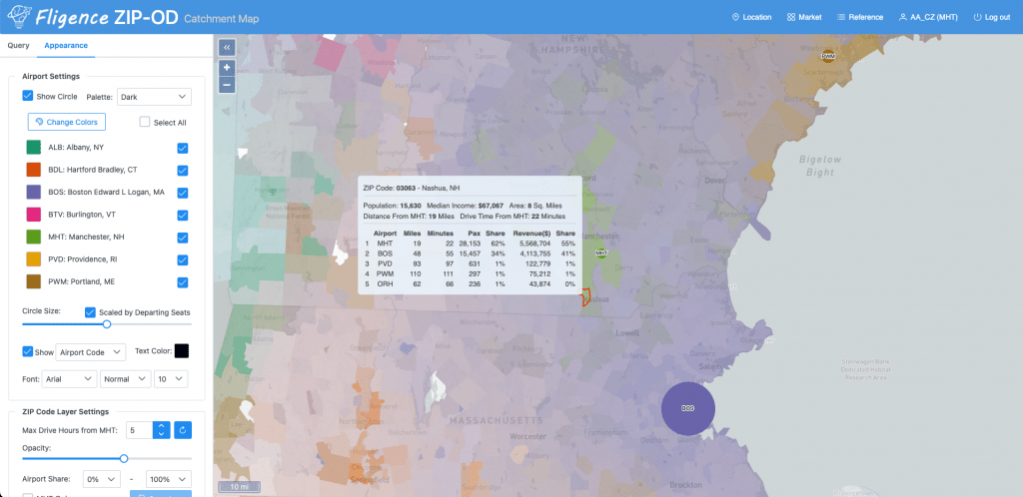
Task: Open the Arial font dropdown
Action: pos(69,379)
